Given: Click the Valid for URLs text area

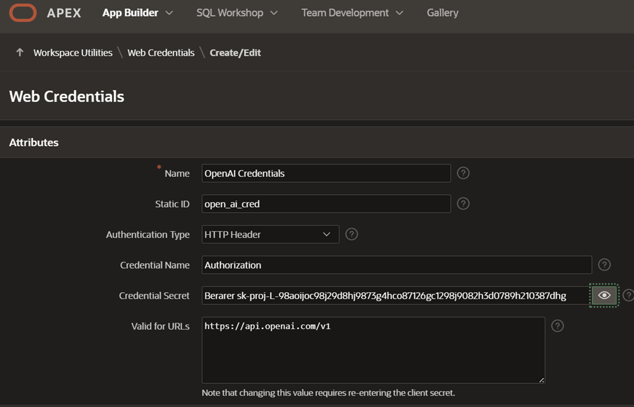Looking at the screenshot, I should click(373, 350).
